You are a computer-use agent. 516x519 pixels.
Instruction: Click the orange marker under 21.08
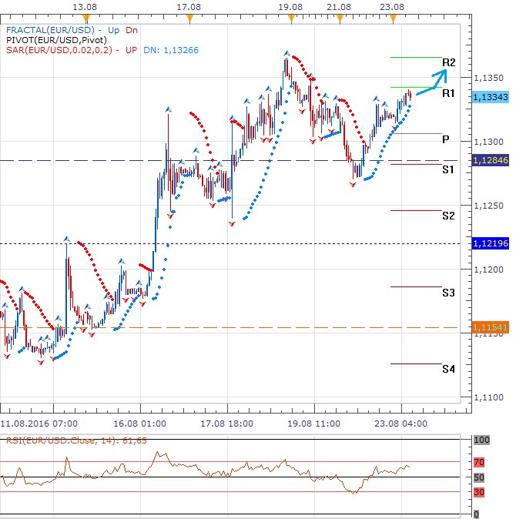tap(340, 18)
